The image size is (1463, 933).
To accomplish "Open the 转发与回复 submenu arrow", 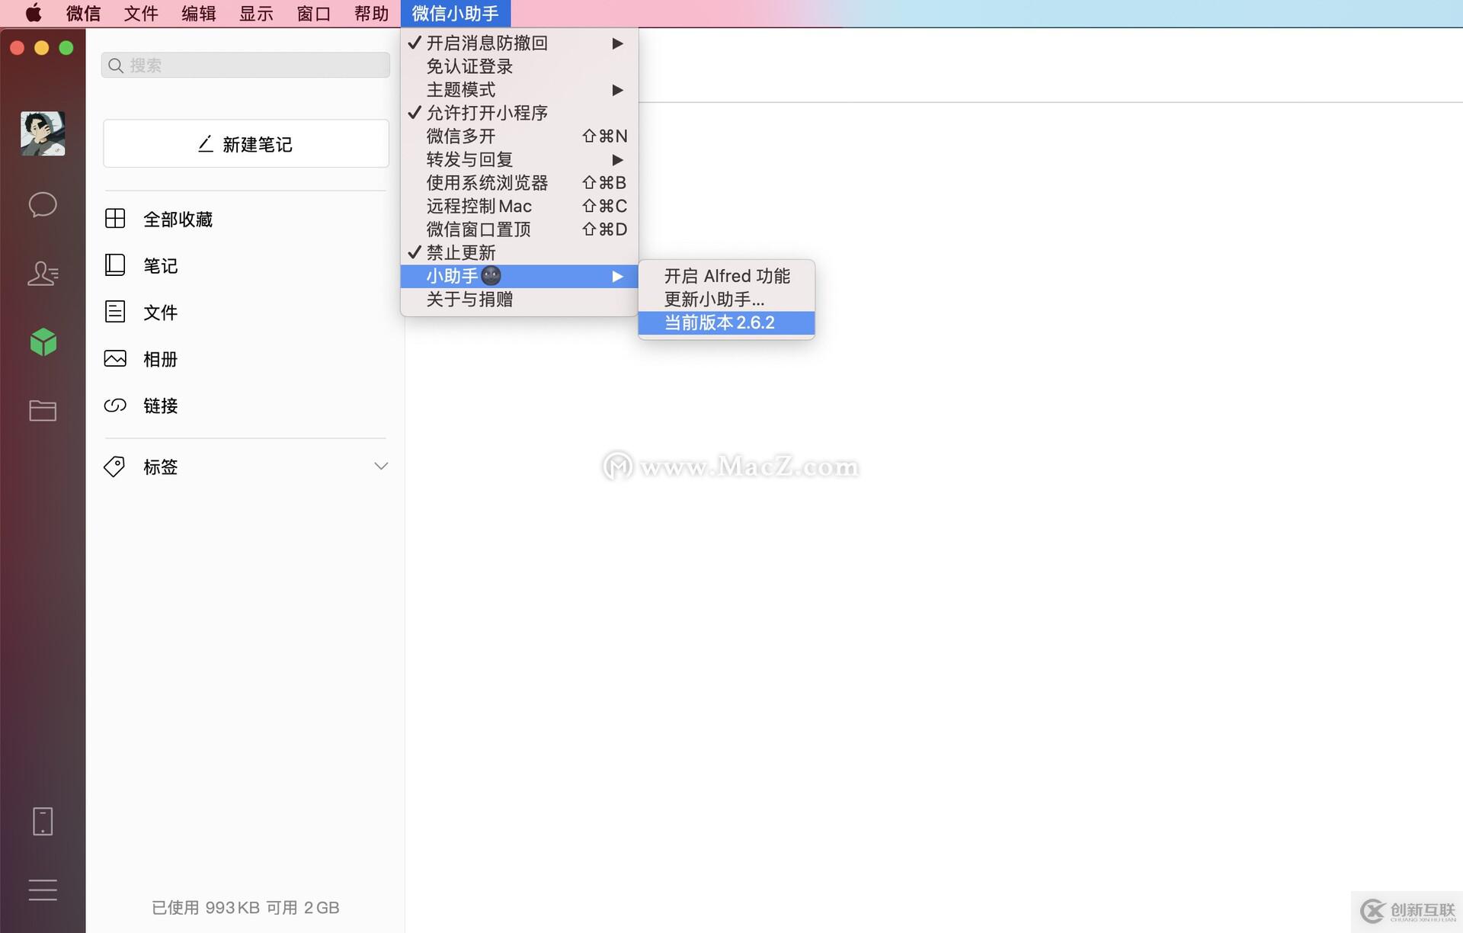I will (617, 159).
